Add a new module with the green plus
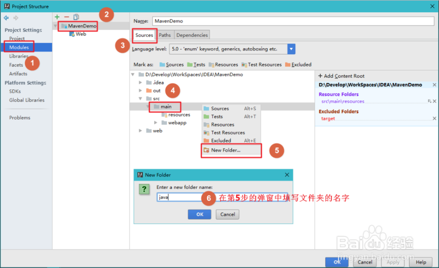The height and width of the screenshot is (268, 439). click(x=57, y=17)
